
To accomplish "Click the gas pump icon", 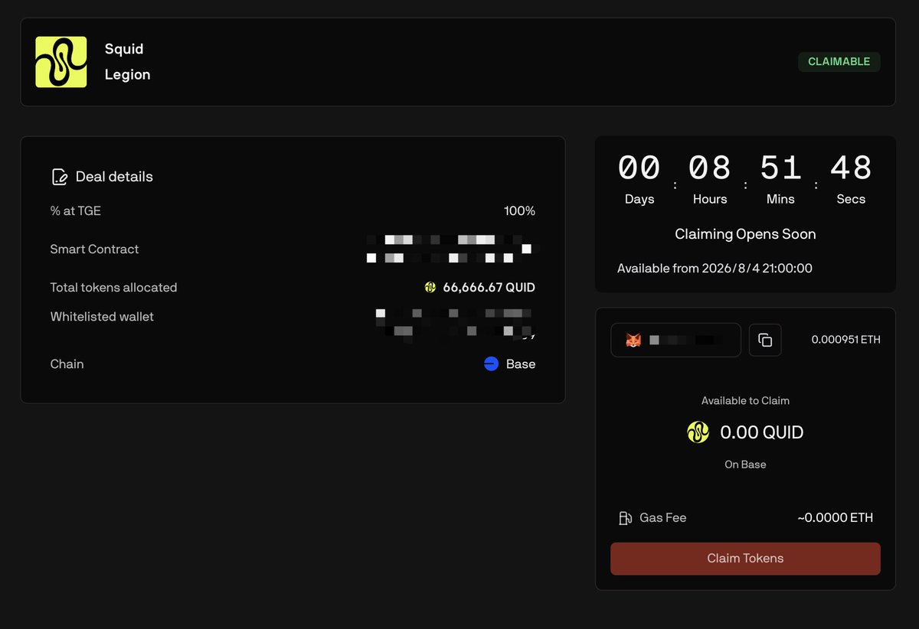I will tap(625, 518).
